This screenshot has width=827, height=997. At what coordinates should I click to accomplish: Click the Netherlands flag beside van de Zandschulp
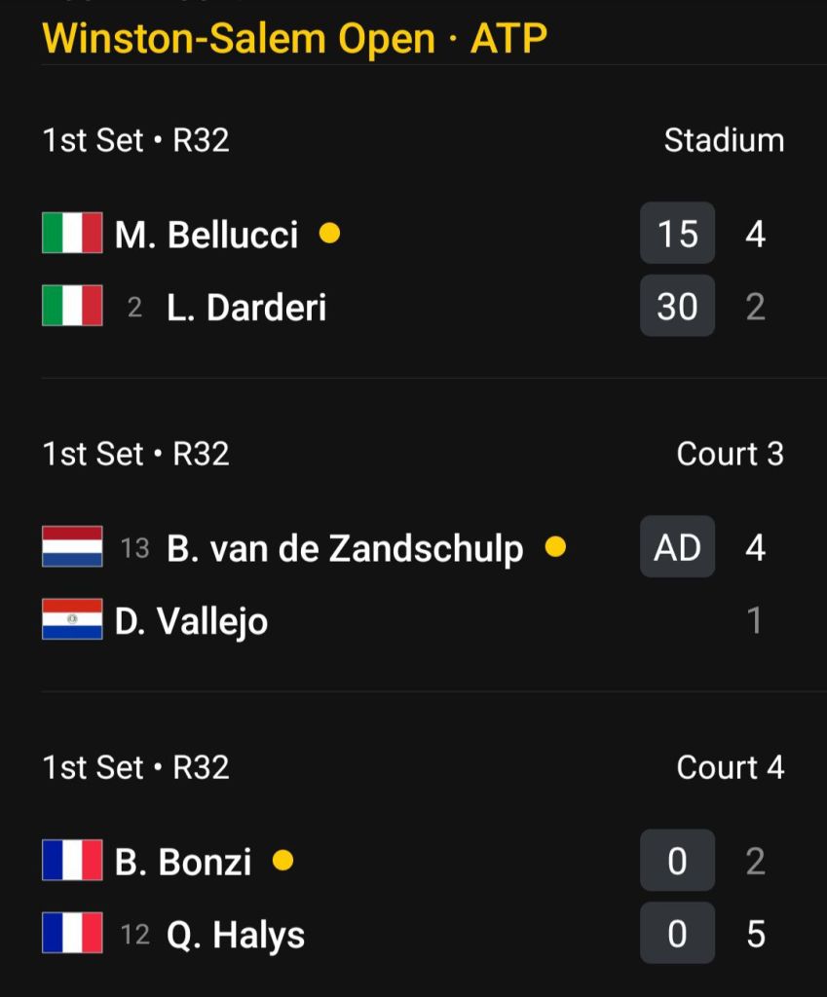pyautogui.click(x=72, y=546)
